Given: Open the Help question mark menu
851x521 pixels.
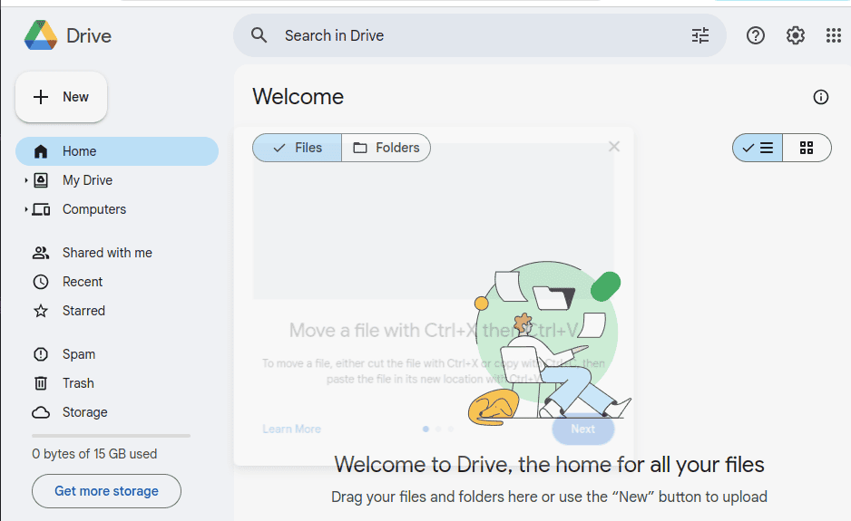Looking at the screenshot, I should 756,35.
